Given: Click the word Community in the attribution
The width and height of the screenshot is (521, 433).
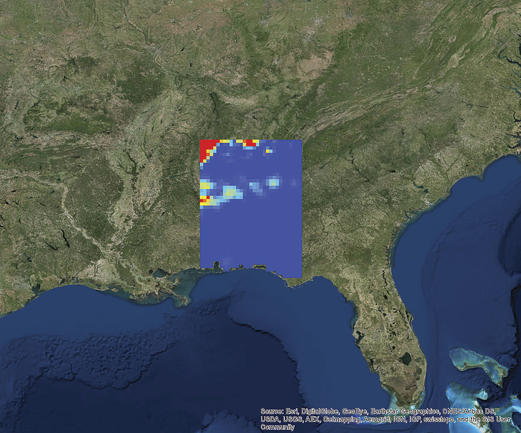Looking at the screenshot, I should coord(277,427).
